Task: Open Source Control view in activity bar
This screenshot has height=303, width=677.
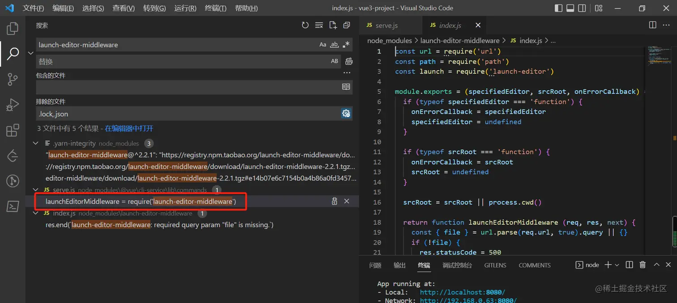Action: [13, 80]
